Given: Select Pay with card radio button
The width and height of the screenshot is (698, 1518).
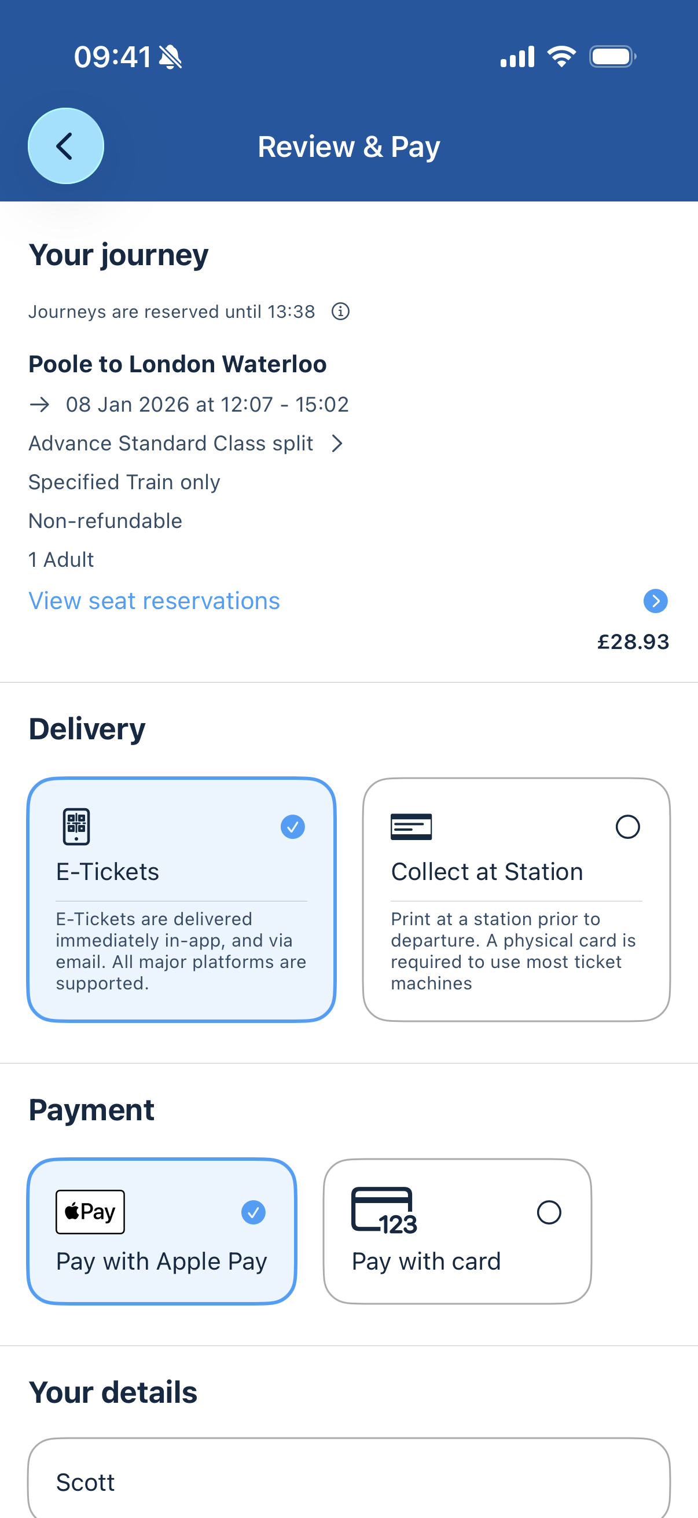Looking at the screenshot, I should [x=549, y=1212].
